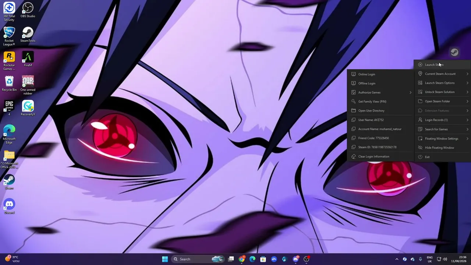This screenshot has width=471, height=265.
Task: Expand the Floating Window Settings submenu arrow
Action: (x=467, y=138)
